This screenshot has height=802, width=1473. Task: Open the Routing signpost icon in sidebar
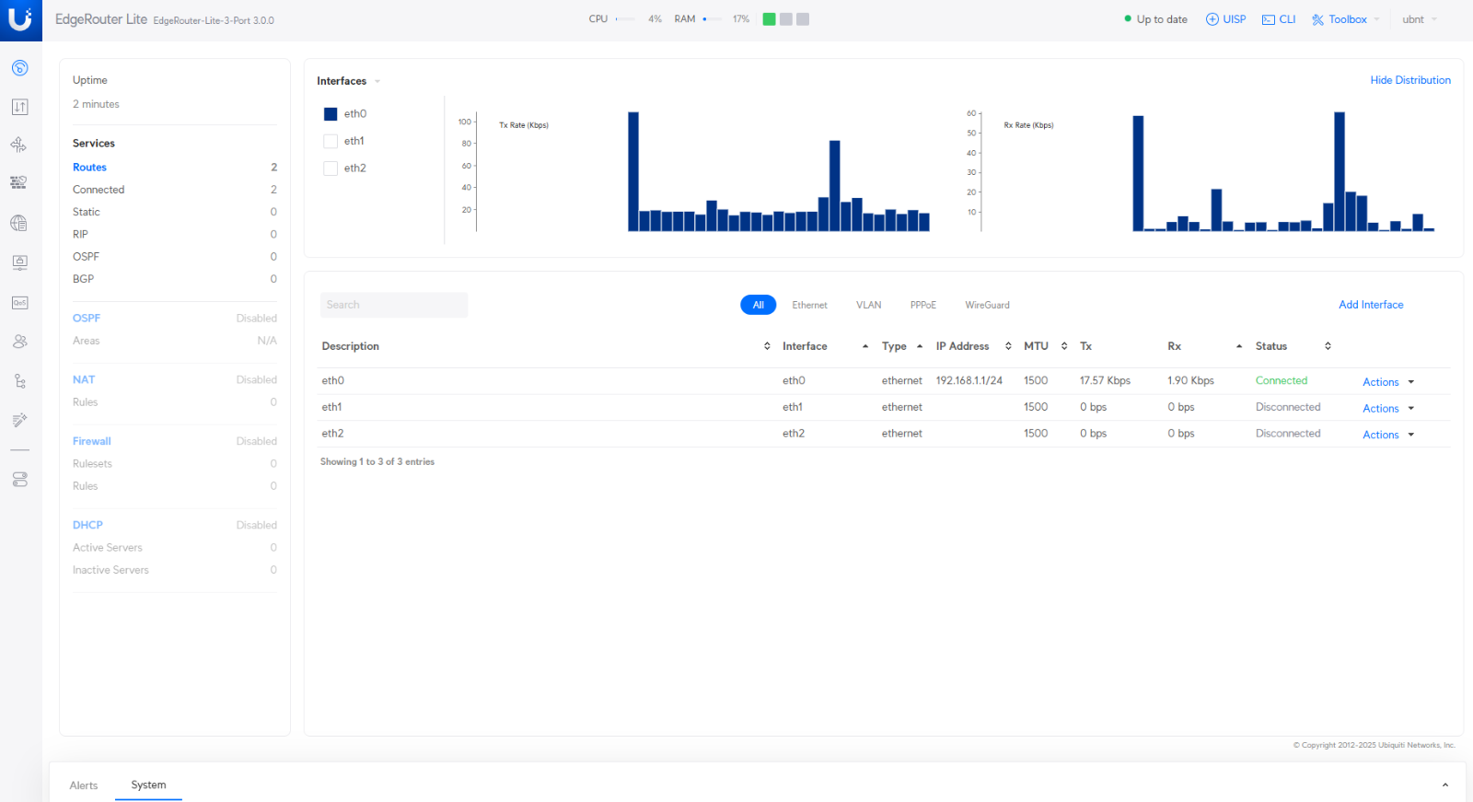[19, 145]
